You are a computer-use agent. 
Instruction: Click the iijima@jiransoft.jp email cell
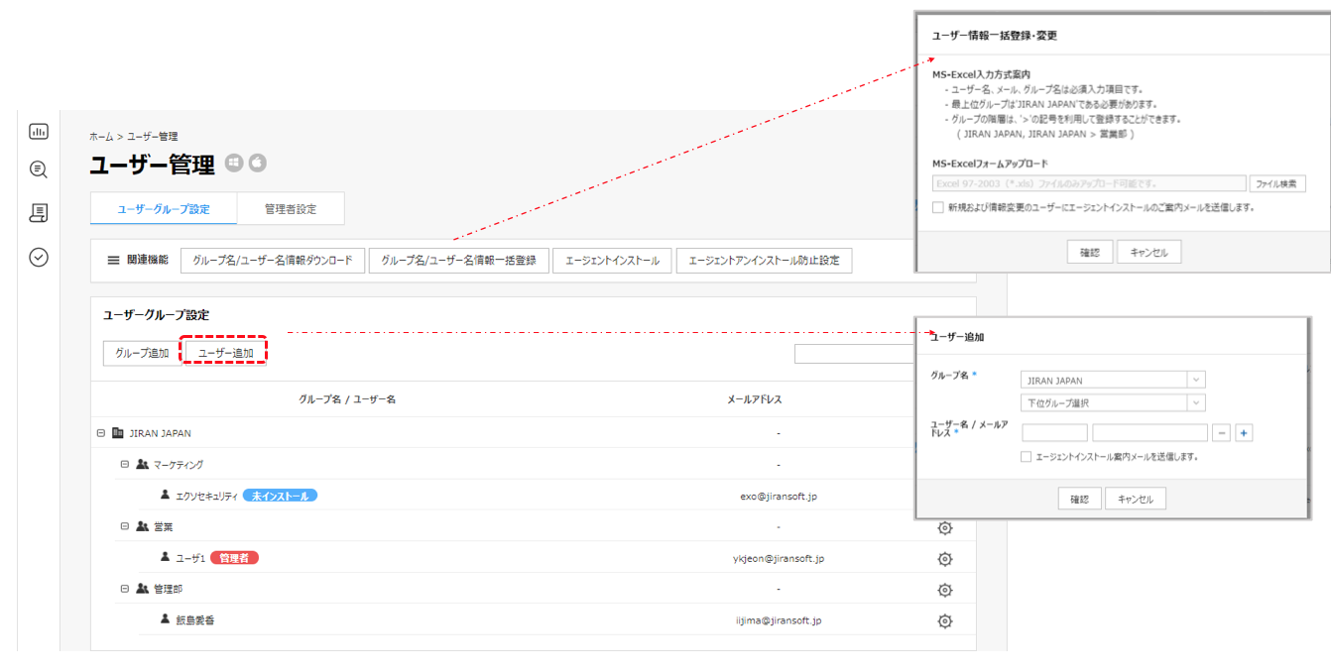point(779,620)
